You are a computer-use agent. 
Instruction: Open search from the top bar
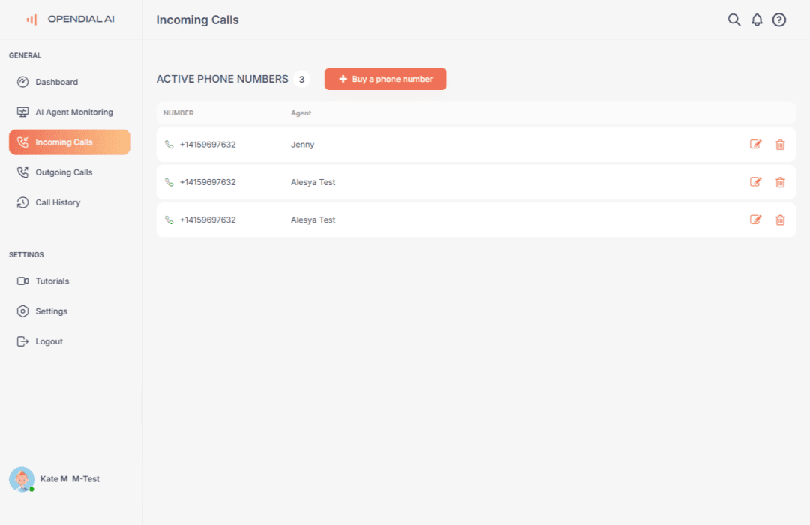click(x=734, y=19)
